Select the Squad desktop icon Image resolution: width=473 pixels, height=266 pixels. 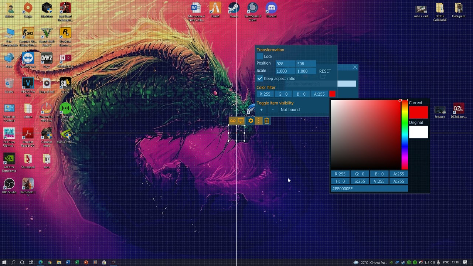[65, 85]
